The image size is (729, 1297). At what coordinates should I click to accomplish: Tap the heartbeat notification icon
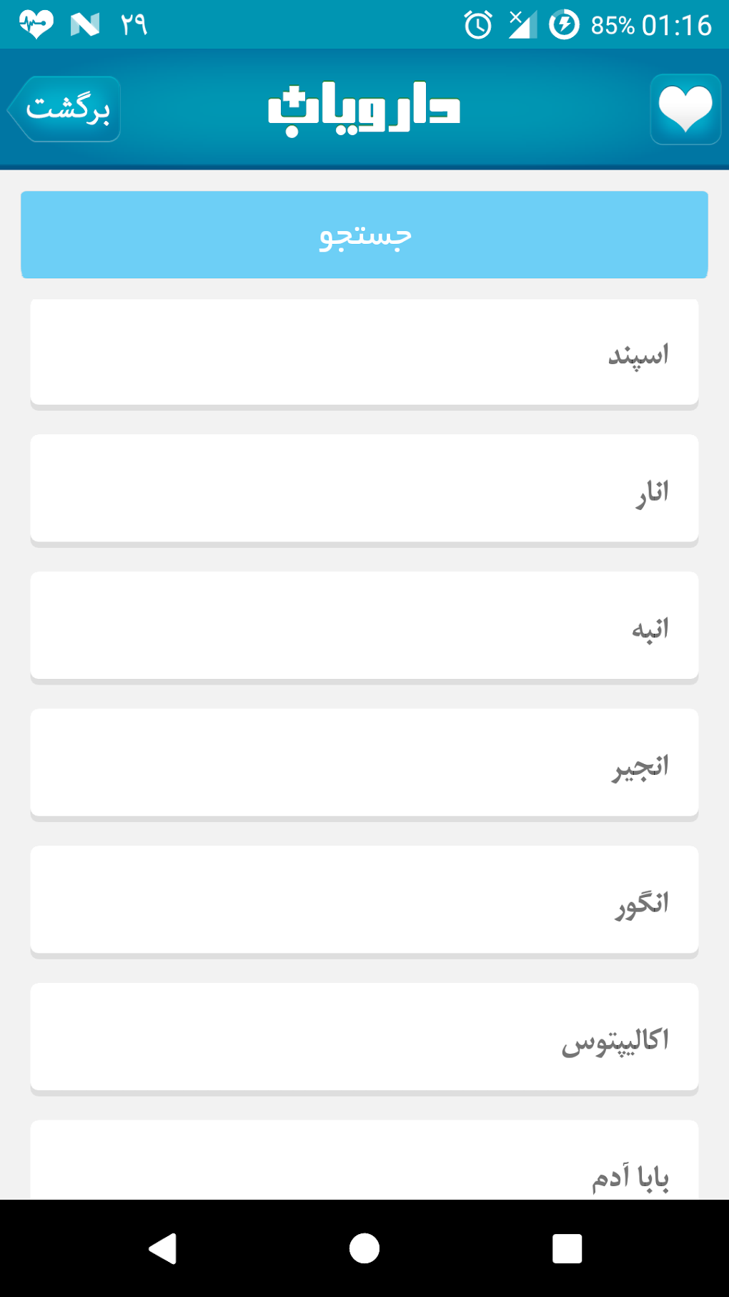click(36, 25)
